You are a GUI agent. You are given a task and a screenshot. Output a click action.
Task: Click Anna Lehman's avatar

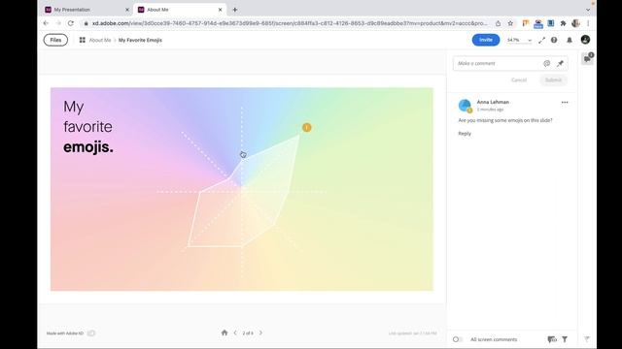pyautogui.click(x=465, y=106)
